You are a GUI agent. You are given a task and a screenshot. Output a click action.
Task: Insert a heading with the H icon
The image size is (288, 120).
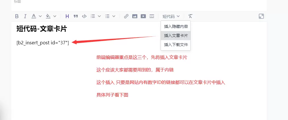tap(67, 16)
